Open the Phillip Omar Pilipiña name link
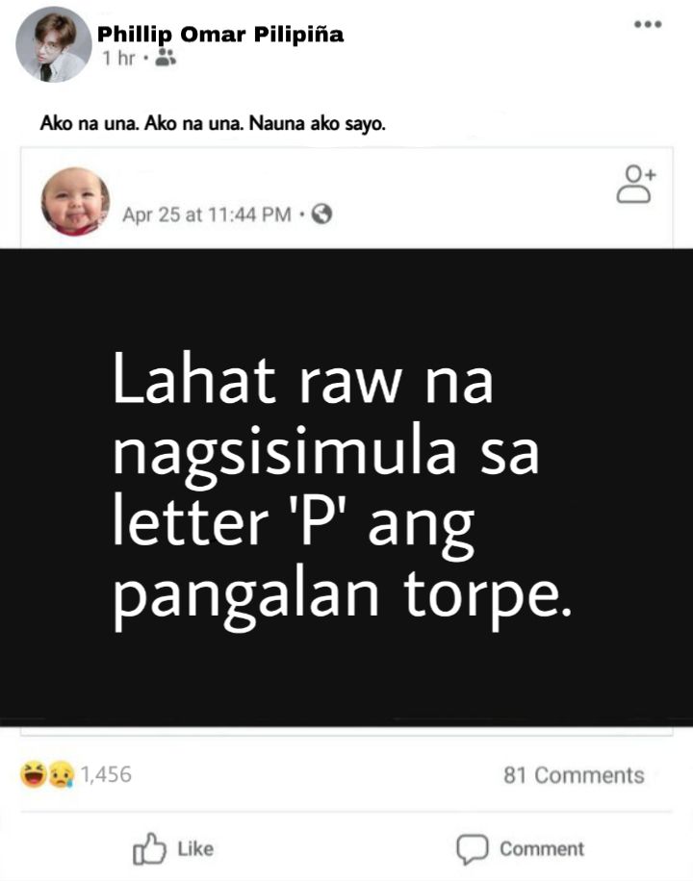The width and height of the screenshot is (693, 881). click(220, 35)
